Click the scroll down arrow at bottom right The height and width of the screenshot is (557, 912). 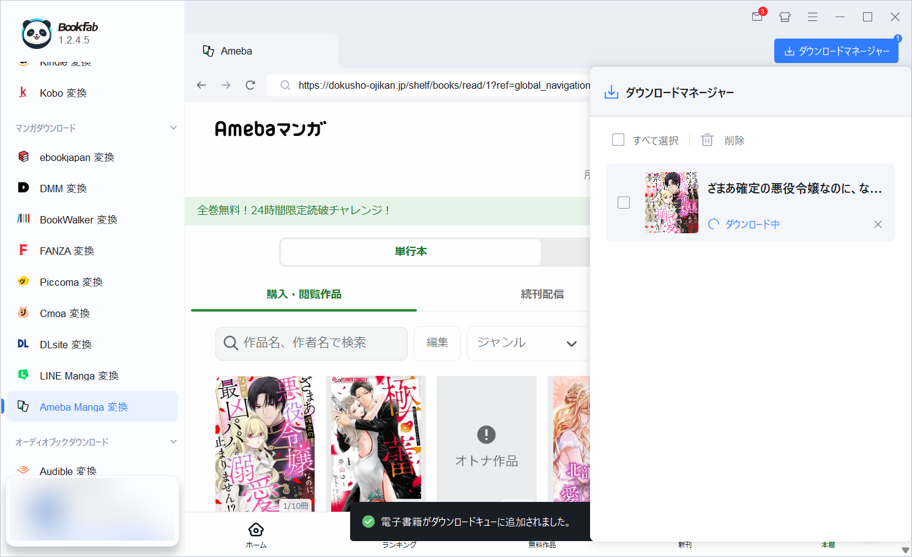pos(905,550)
